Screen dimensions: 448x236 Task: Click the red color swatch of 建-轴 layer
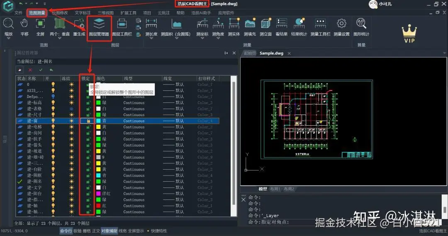(x=98, y=206)
